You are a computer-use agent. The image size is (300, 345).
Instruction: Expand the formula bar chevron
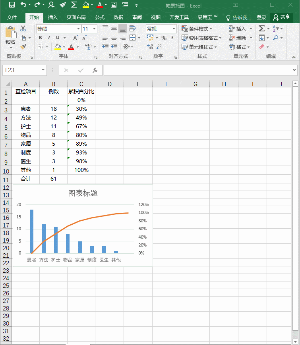294,70
